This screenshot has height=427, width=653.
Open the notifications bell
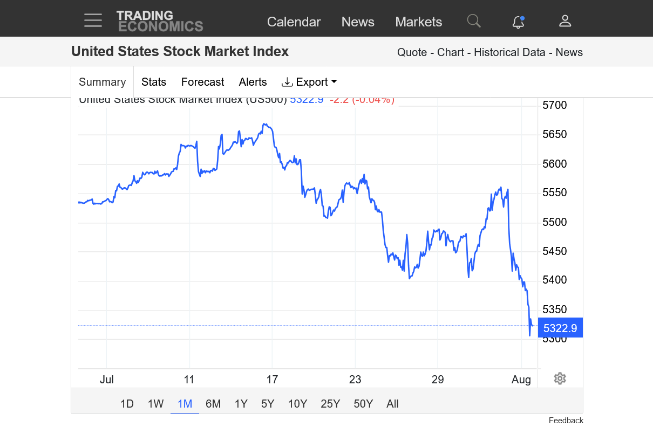click(x=518, y=22)
